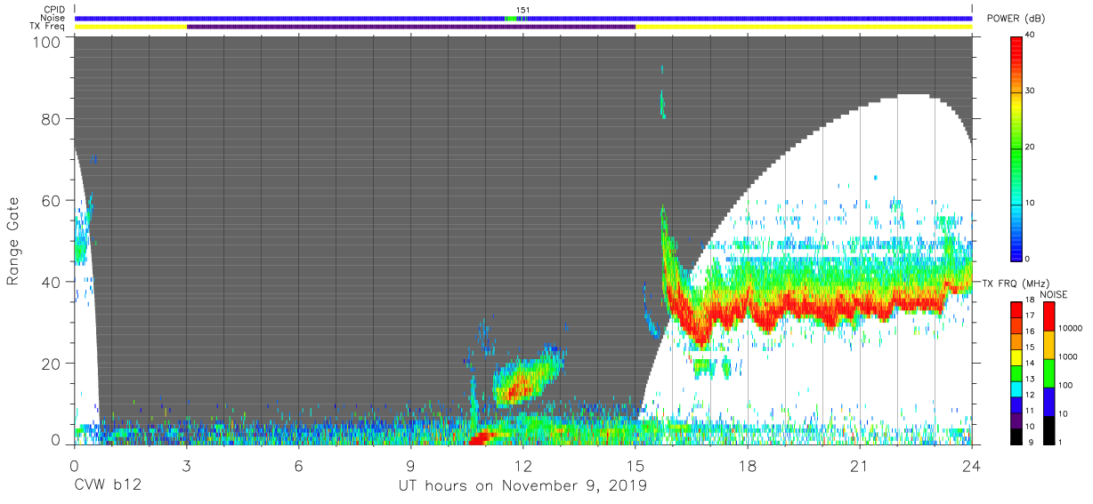Select the "NOISE" legend title at right

[1054, 294]
